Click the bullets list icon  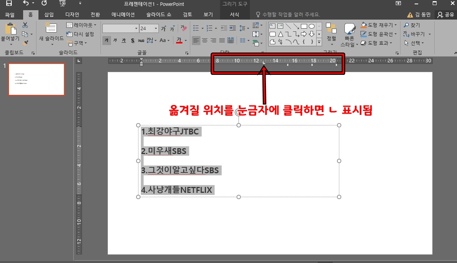pos(196,28)
